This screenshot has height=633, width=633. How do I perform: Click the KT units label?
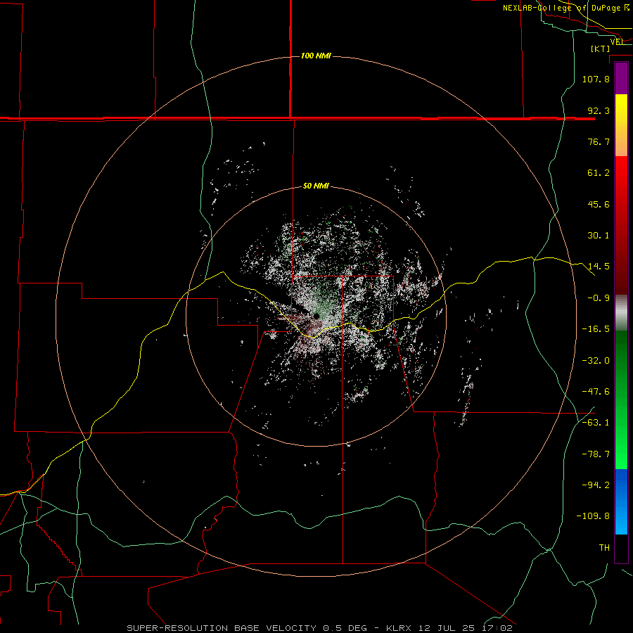(x=601, y=49)
